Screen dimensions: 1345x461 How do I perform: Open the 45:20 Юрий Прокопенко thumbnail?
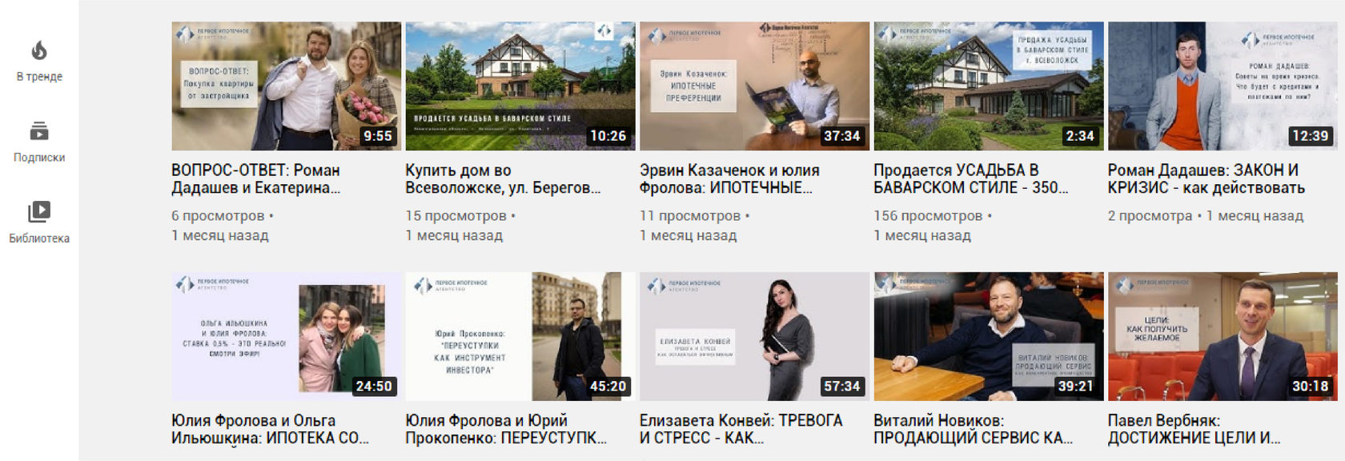[520, 336]
